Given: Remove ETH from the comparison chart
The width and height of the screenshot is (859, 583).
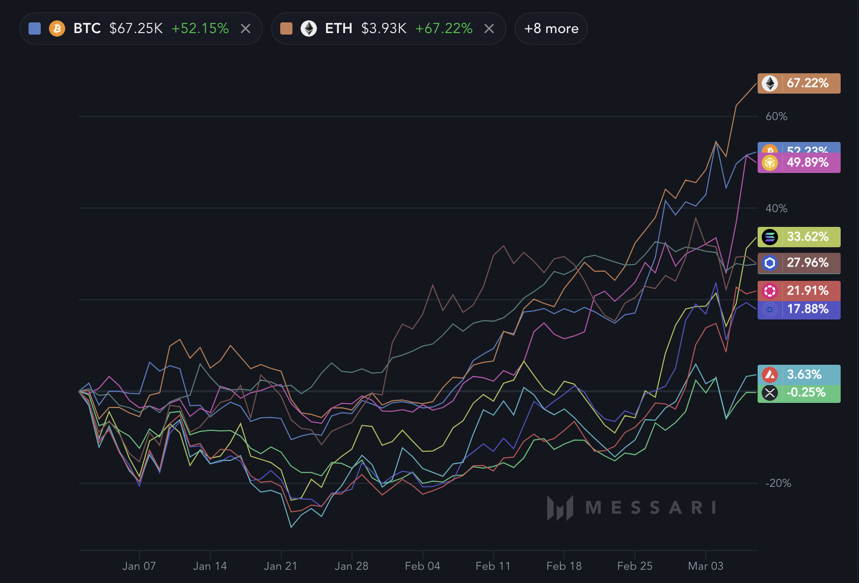Looking at the screenshot, I should 489,28.
